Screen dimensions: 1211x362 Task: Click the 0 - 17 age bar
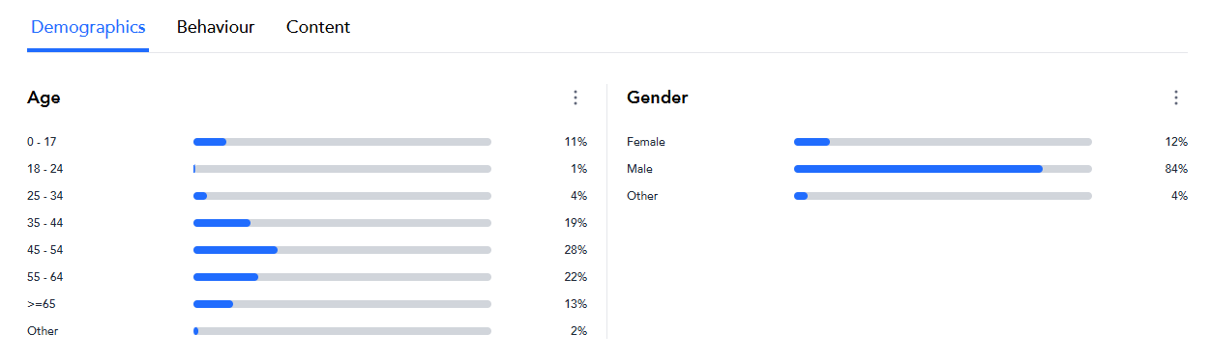click(342, 142)
